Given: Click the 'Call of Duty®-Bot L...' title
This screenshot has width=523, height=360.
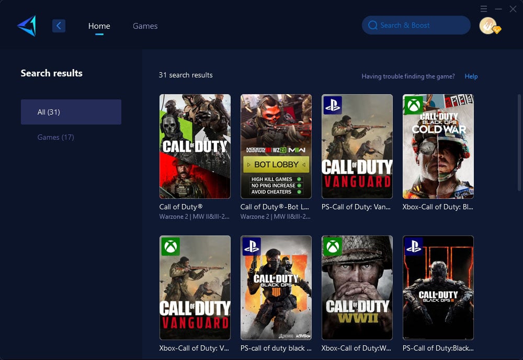Looking at the screenshot, I should (x=275, y=207).
